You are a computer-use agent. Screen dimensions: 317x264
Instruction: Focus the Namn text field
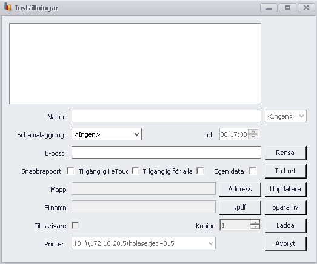[x=166, y=116]
